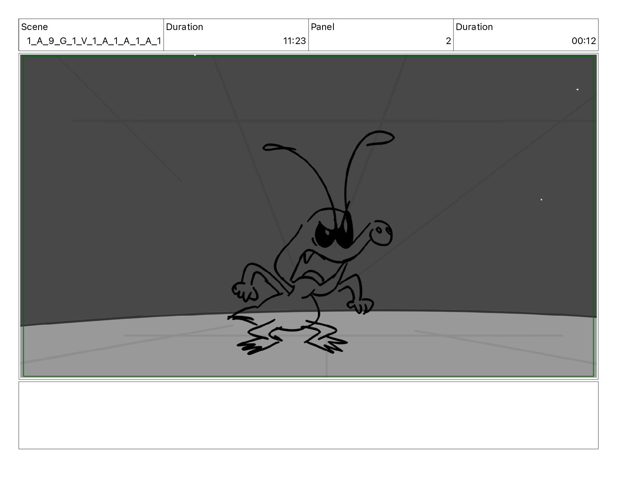Viewport: 617px width, 477px height.
Task: Click the tip of the bug's left antenna
Action: coord(273,147)
